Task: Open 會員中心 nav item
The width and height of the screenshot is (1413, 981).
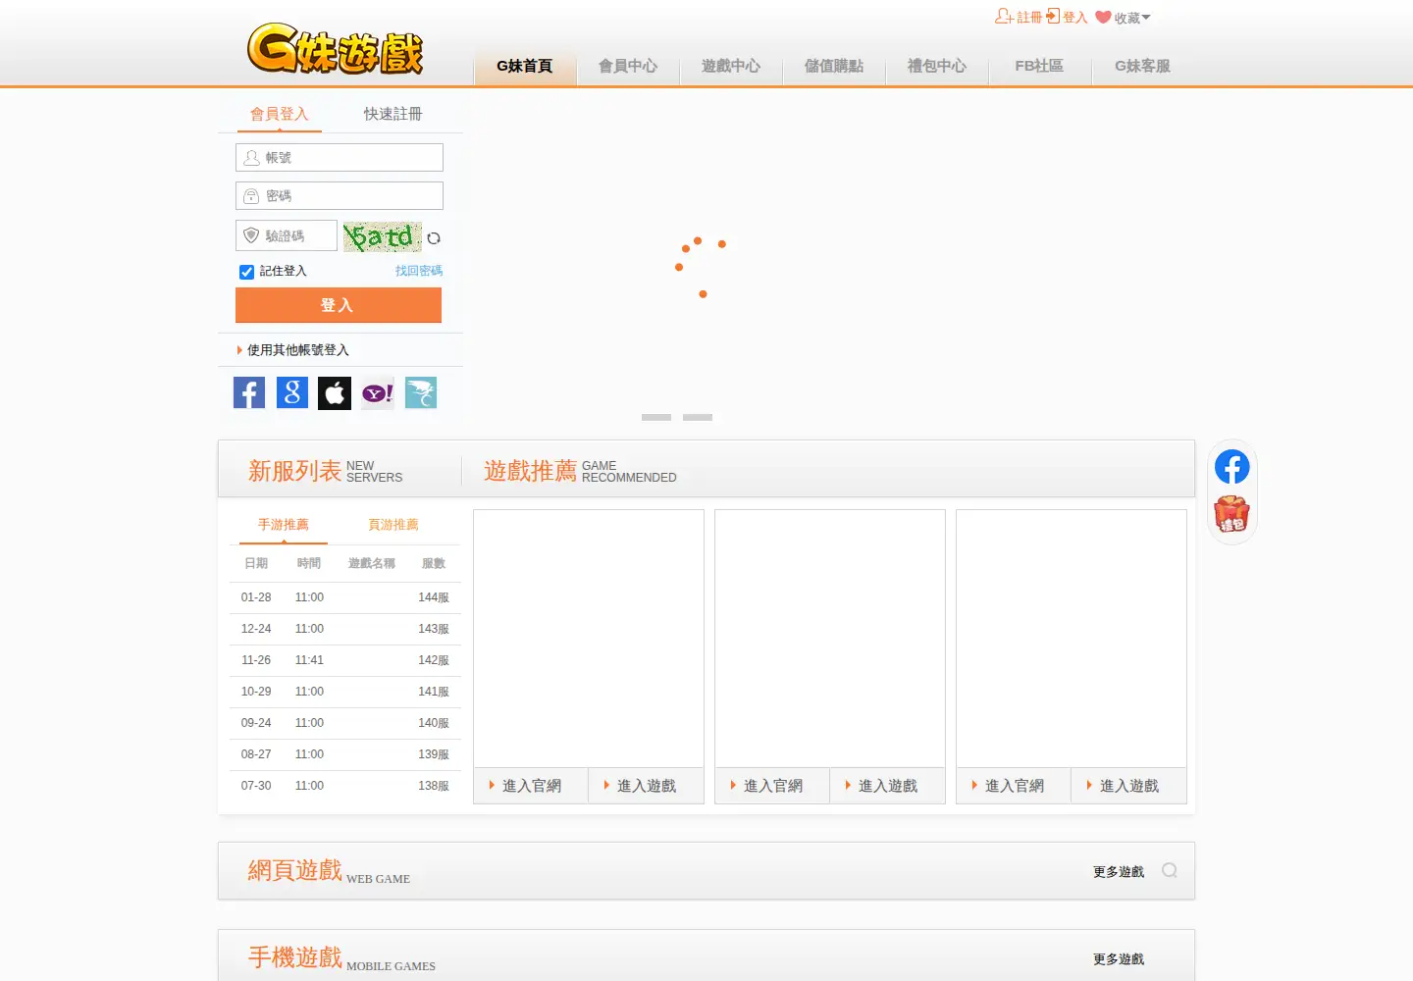Action: point(628,66)
